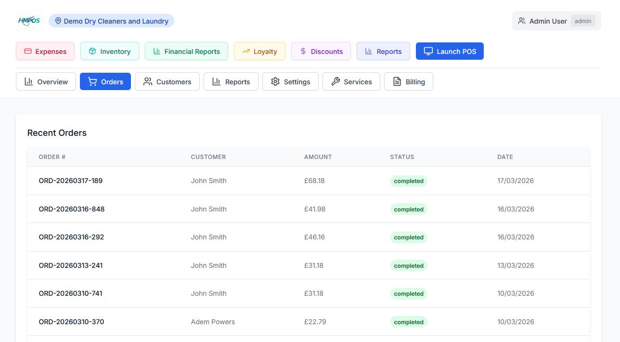
Task: Click the 13/03/2026 date
Action: tap(516, 265)
